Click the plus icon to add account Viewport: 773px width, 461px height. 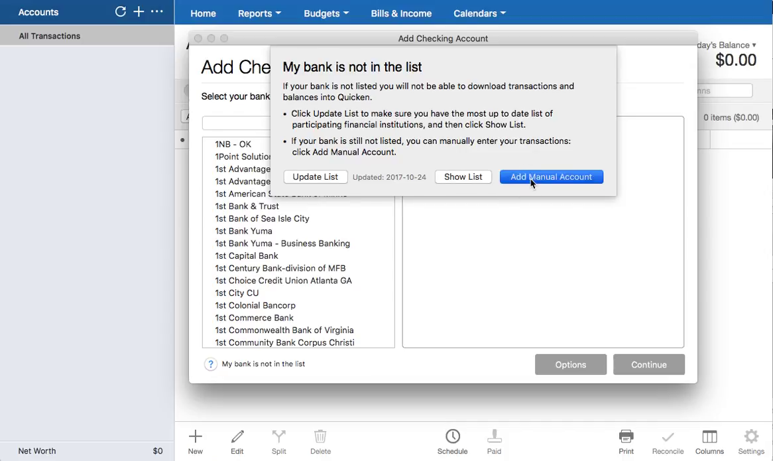(139, 12)
